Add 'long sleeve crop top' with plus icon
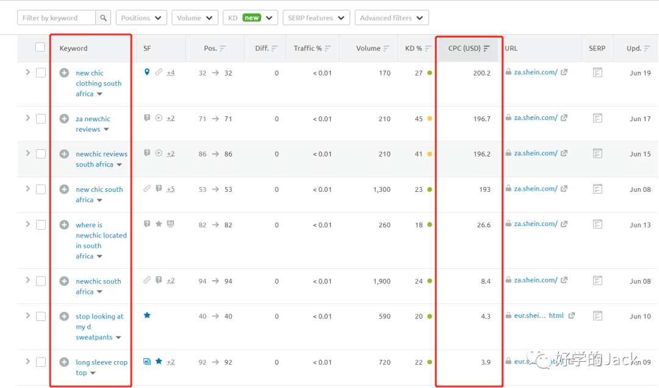Viewport: 659px width, 388px height. [64, 362]
